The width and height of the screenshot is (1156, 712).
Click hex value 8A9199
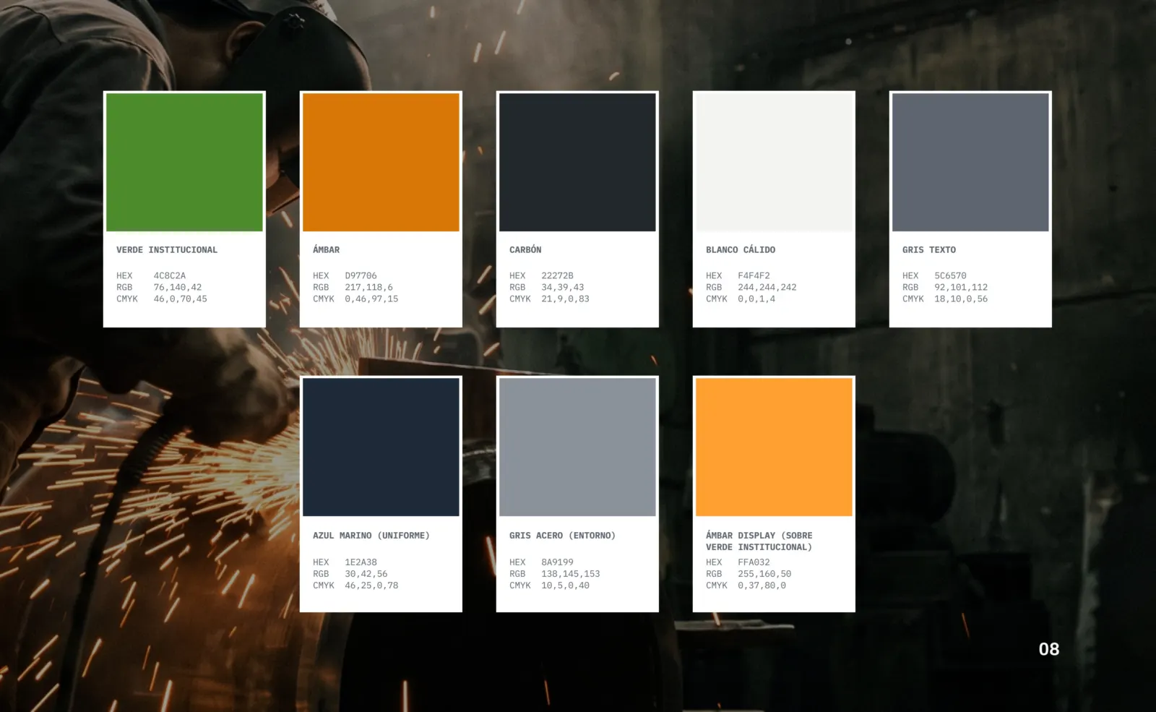tap(557, 562)
